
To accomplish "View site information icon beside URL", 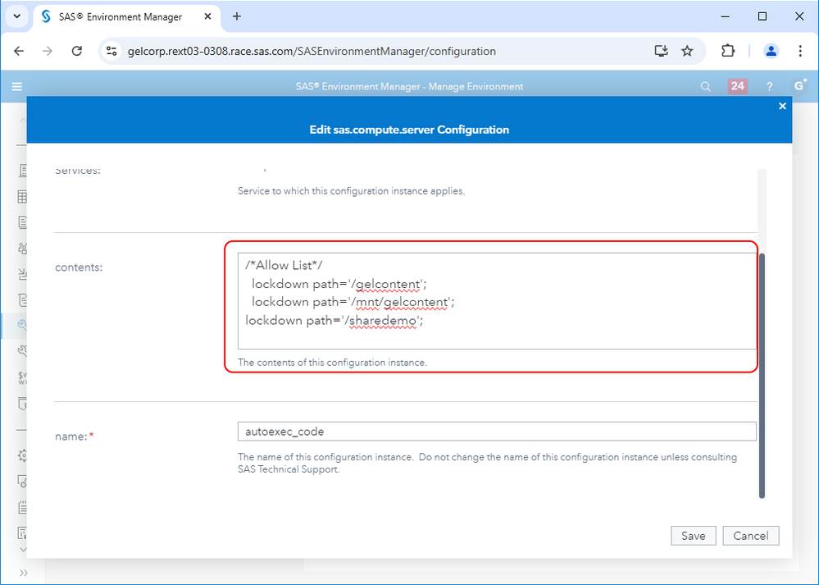I will click(x=113, y=51).
